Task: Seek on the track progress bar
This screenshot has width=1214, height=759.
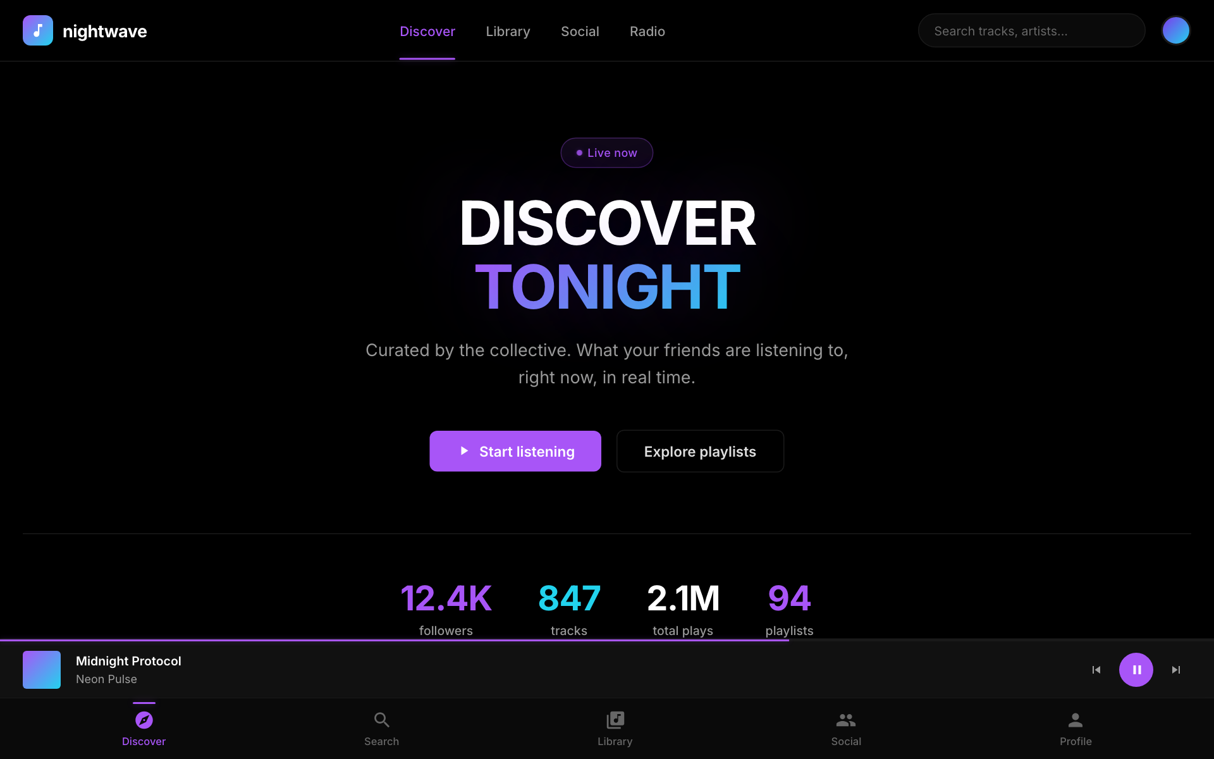Action: tap(607, 640)
